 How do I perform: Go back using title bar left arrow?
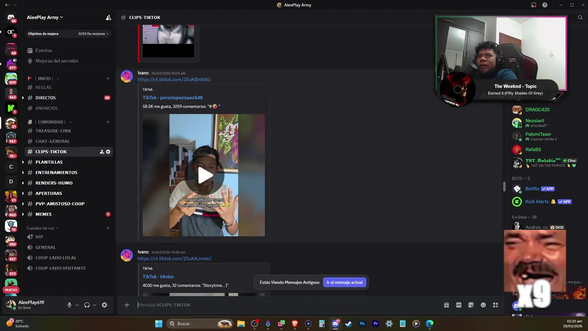tap(7, 5)
